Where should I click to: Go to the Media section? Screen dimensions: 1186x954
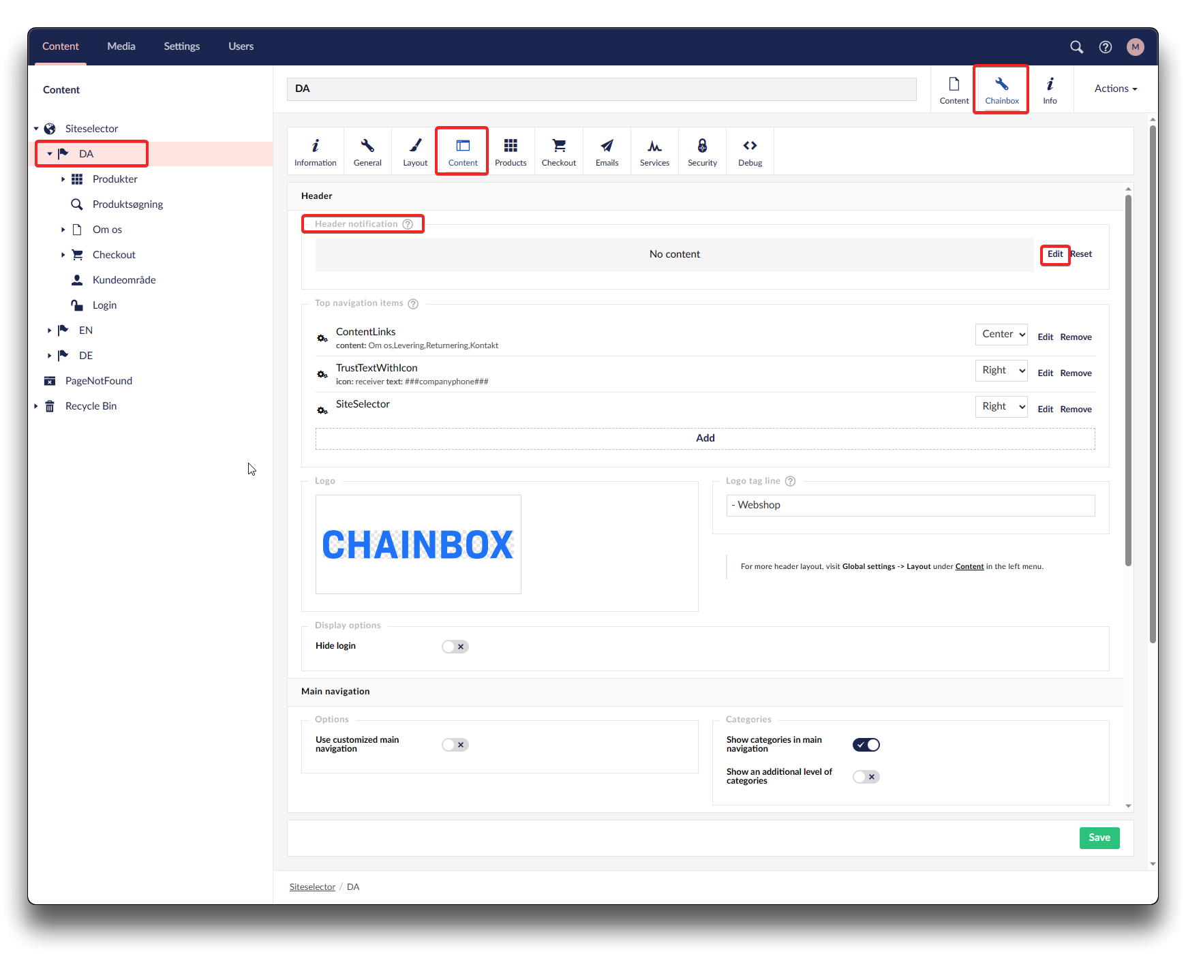121,46
